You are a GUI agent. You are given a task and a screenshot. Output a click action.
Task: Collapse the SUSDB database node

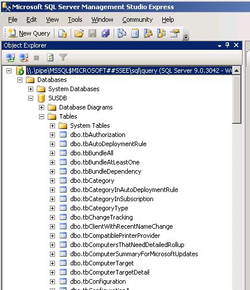[30, 98]
